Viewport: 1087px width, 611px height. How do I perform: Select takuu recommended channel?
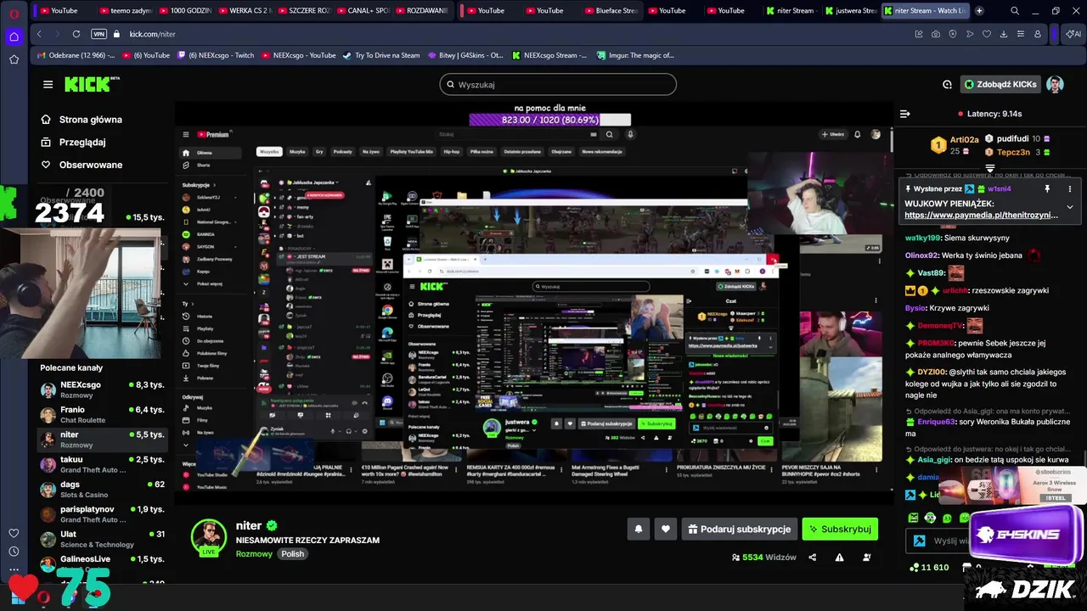point(102,463)
